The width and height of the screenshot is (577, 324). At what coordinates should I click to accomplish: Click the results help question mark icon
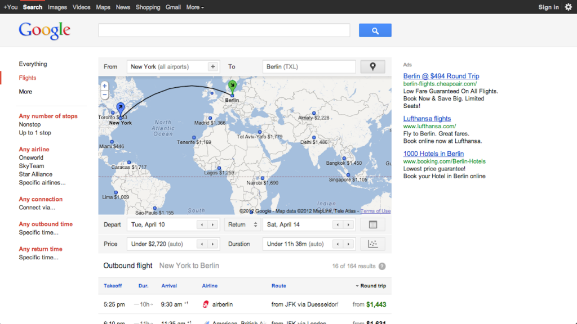coord(382,266)
